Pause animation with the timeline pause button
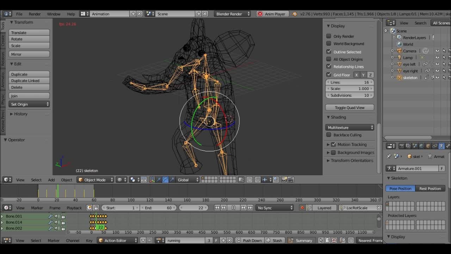Screen dimensions: 451x254 233,208
